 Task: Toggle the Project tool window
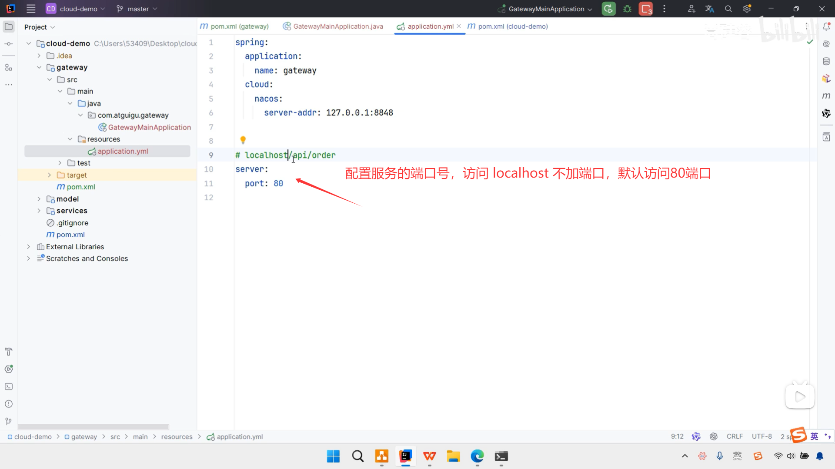9,26
